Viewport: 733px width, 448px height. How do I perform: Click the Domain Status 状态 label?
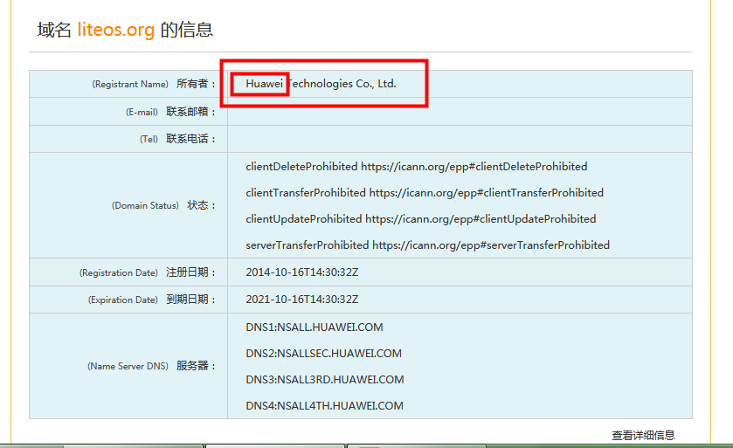163,206
